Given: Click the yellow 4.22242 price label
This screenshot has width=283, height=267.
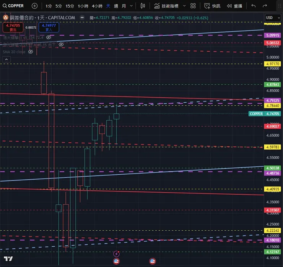Looking at the screenshot, I should [273, 231].
